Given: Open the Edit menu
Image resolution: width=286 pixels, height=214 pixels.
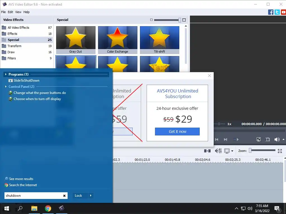Looking at the screenshot, I should coord(10,12).
